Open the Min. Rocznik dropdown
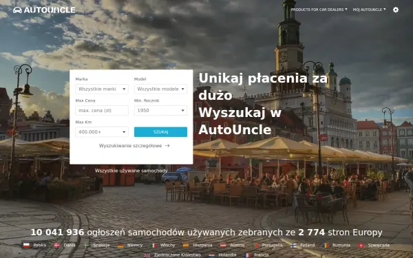 click(160, 111)
